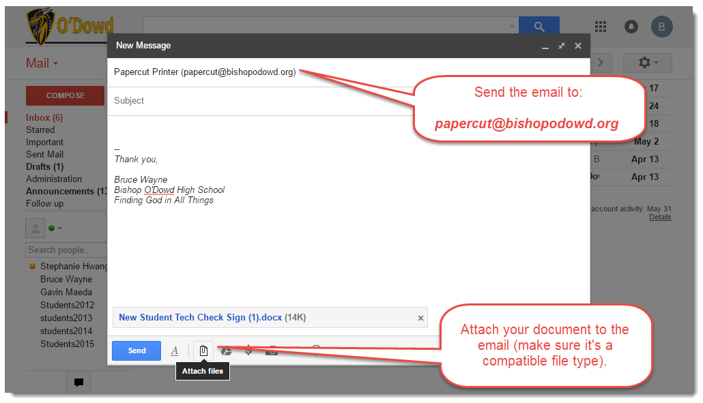The width and height of the screenshot is (703, 403).
Task: Open the Inbox (6) folder
Action: click(x=44, y=117)
